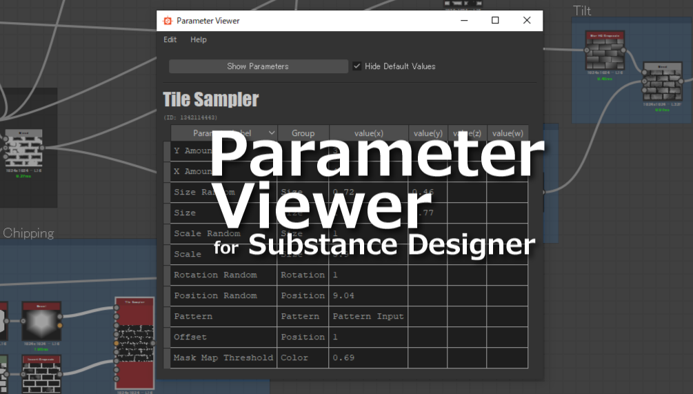Select the brick node in the Tilt frame
The height and width of the screenshot is (394, 693).
coord(605,50)
